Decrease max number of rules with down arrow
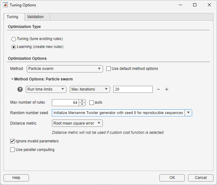217x185 pixels. pyautogui.click(x=82, y=104)
